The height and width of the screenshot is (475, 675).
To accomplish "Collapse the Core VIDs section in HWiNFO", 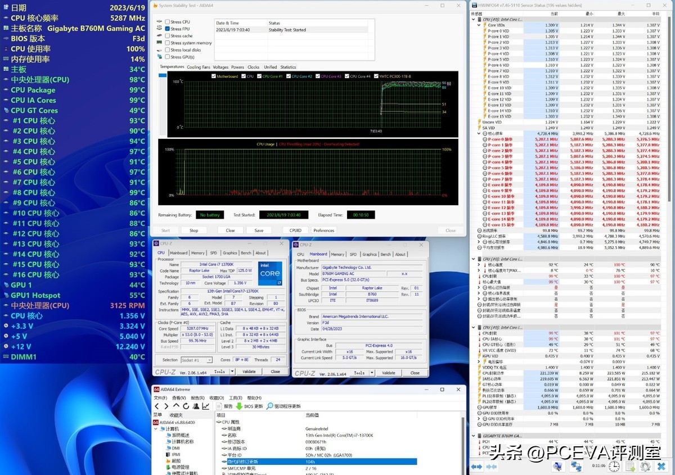I will 478,25.
